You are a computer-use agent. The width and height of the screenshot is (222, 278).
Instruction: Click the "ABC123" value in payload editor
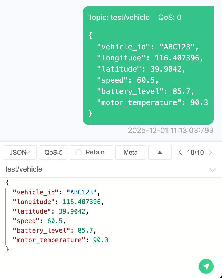82,192
